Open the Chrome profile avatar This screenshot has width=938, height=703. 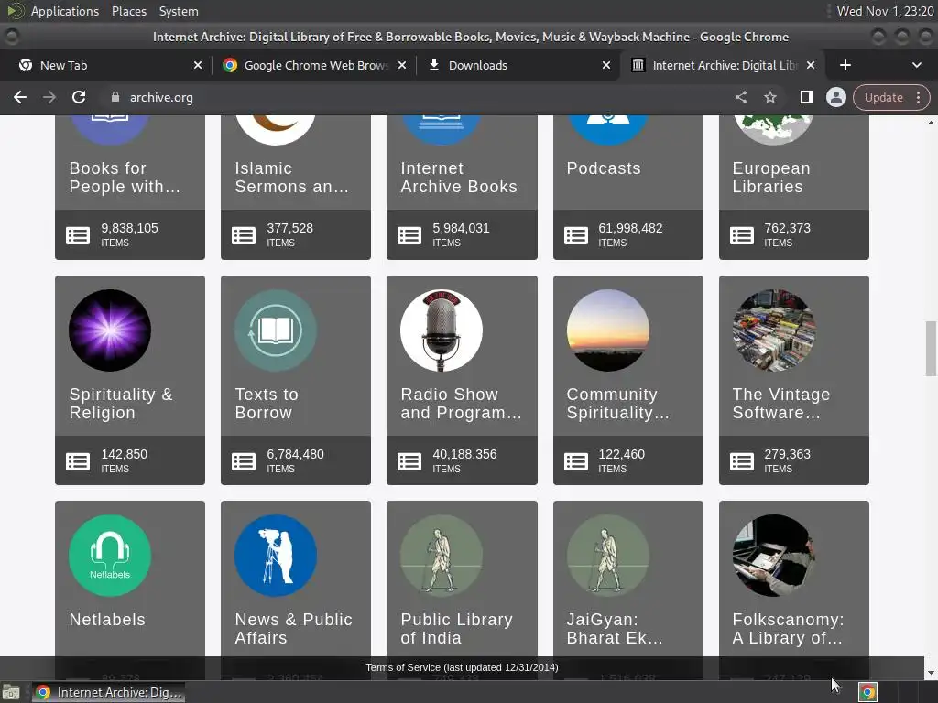point(835,97)
